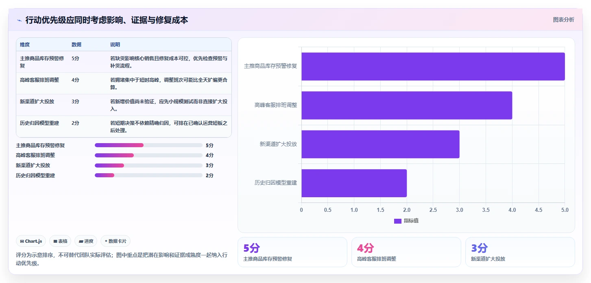Click the chart bar for 主推商品库存预警修复

pos(433,66)
